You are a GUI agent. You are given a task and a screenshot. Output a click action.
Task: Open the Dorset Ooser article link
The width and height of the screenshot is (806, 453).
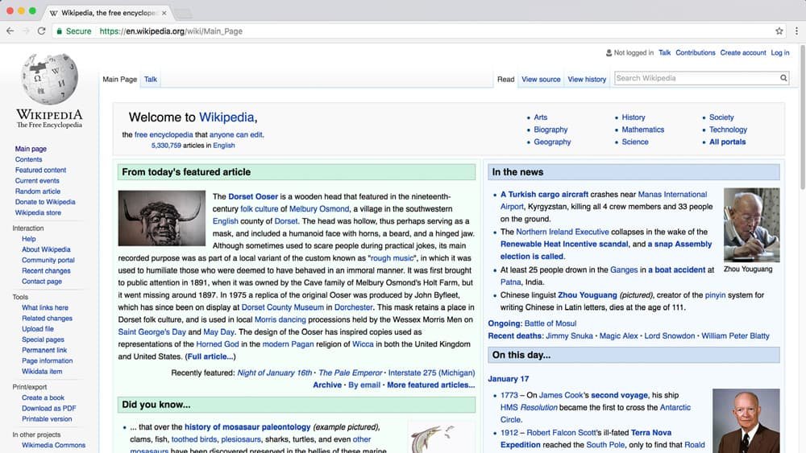tap(253, 196)
